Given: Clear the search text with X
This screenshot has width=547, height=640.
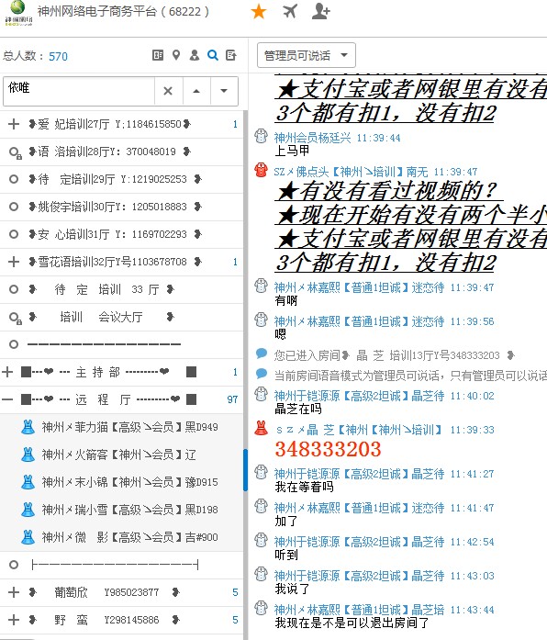Looking at the screenshot, I should 168,91.
